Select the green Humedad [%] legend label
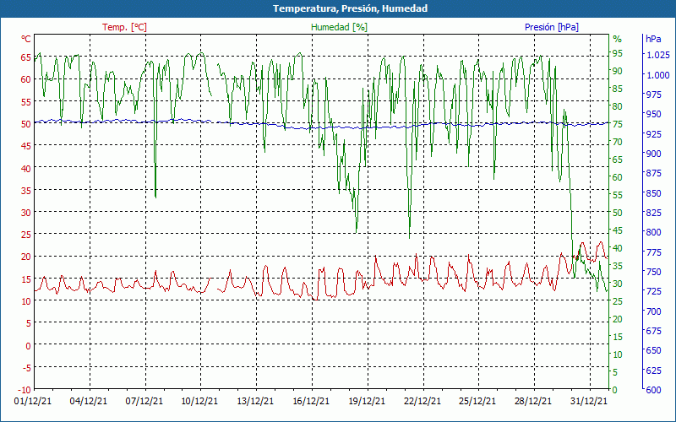676x422 pixels. 340,27
